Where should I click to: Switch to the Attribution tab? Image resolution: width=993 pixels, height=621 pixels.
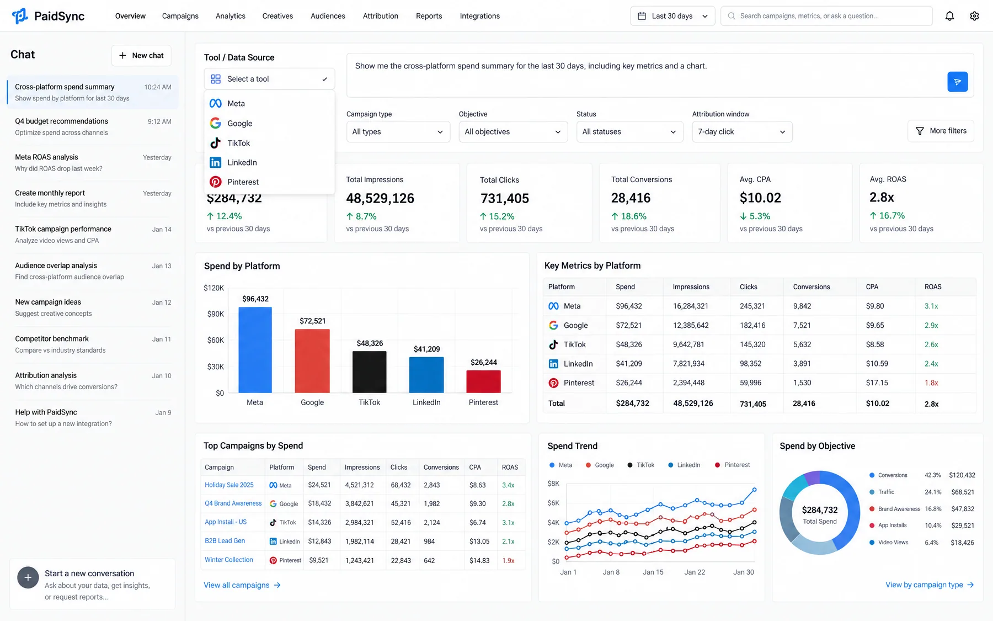(x=381, y=16)
